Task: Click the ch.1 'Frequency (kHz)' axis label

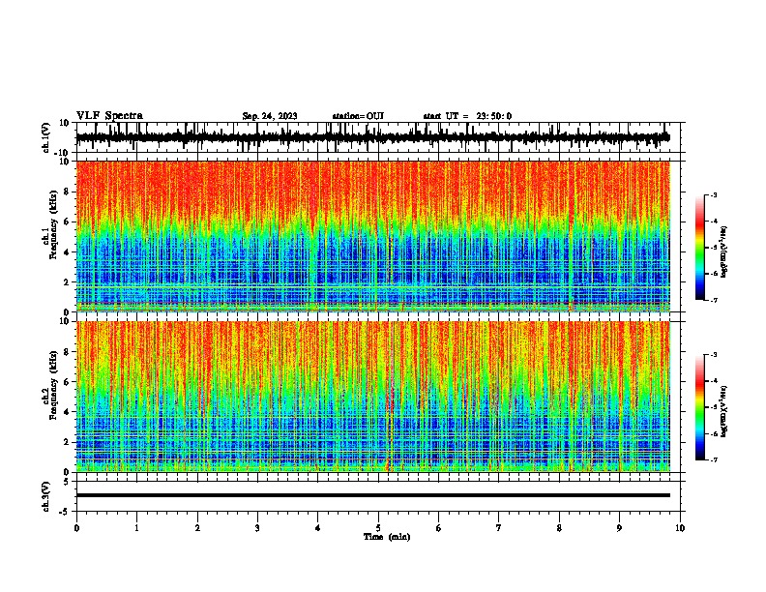Action: click(x=53, y=224)
